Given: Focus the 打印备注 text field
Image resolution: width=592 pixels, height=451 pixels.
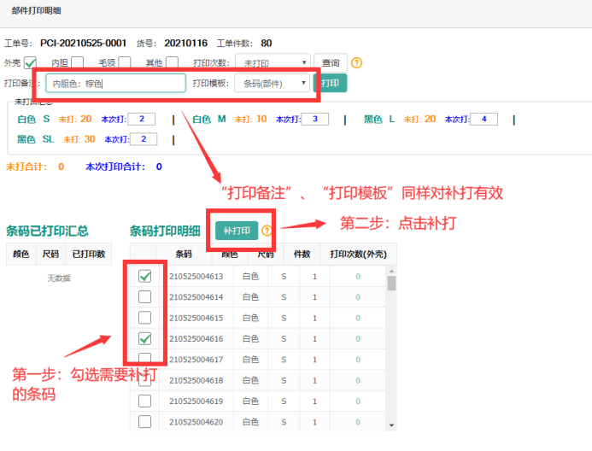Looking at the screenshot, I should 115,84.
